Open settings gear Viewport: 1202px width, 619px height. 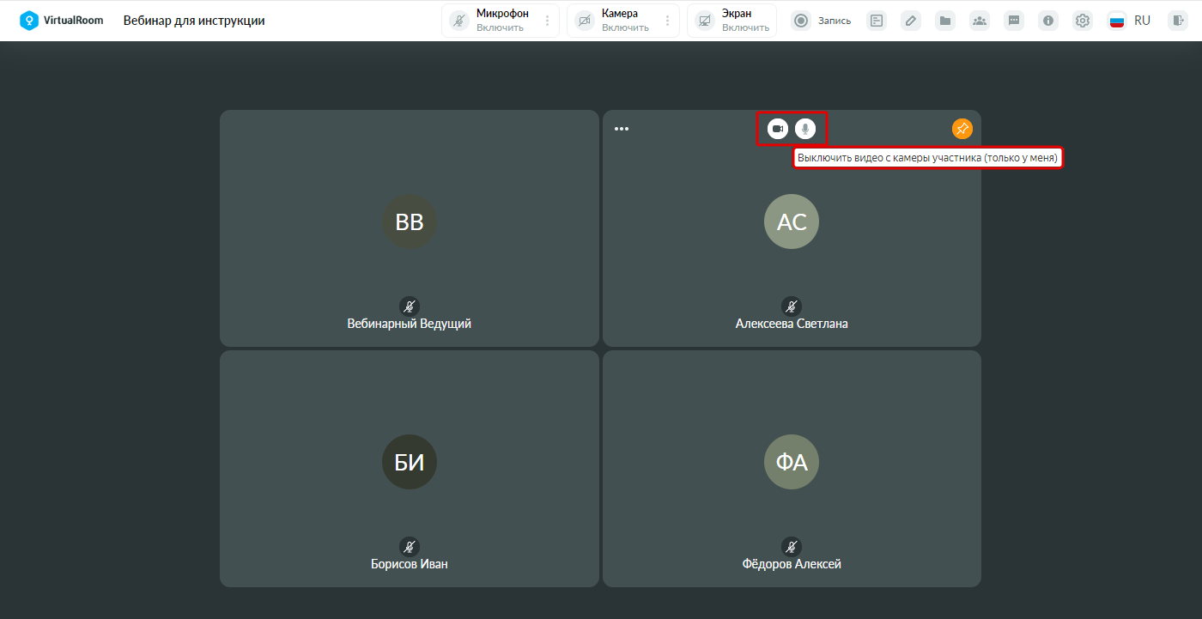[x=1083, y=21]
